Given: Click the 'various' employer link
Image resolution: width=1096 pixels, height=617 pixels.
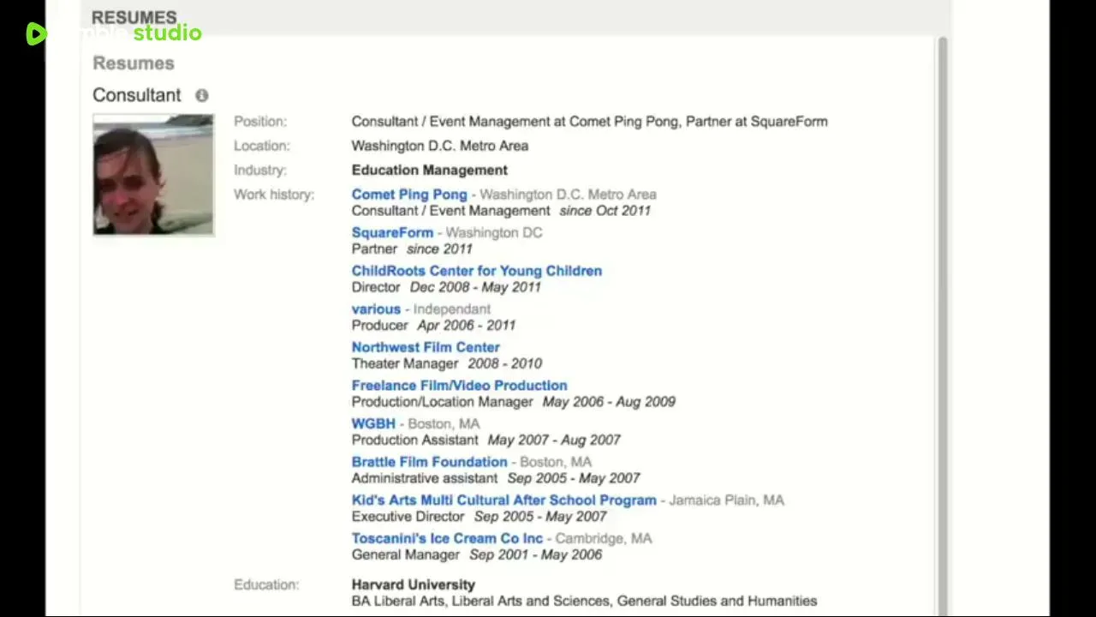Looking at the screenshot, I should point(376,308).
